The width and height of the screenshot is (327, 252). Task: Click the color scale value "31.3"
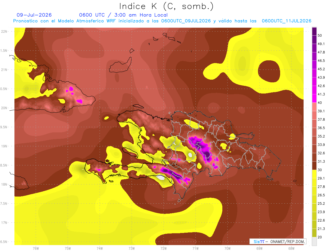321,162
